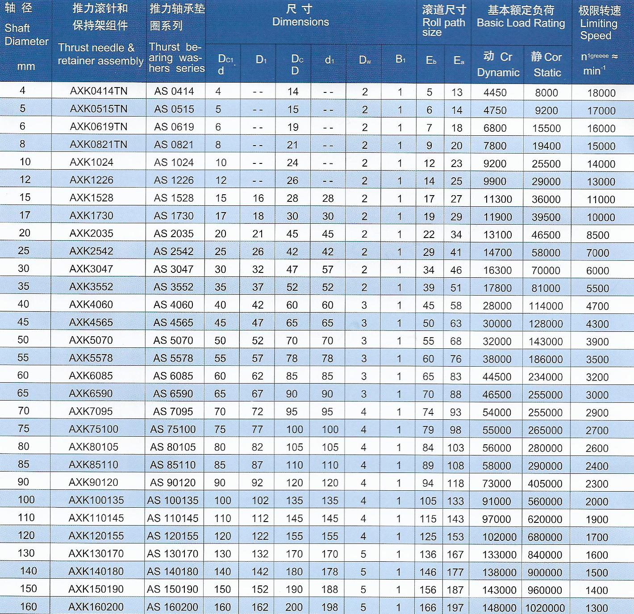Click the limiting speed value 18000
This screenshot has height=614, width=634.
(601, 93)
